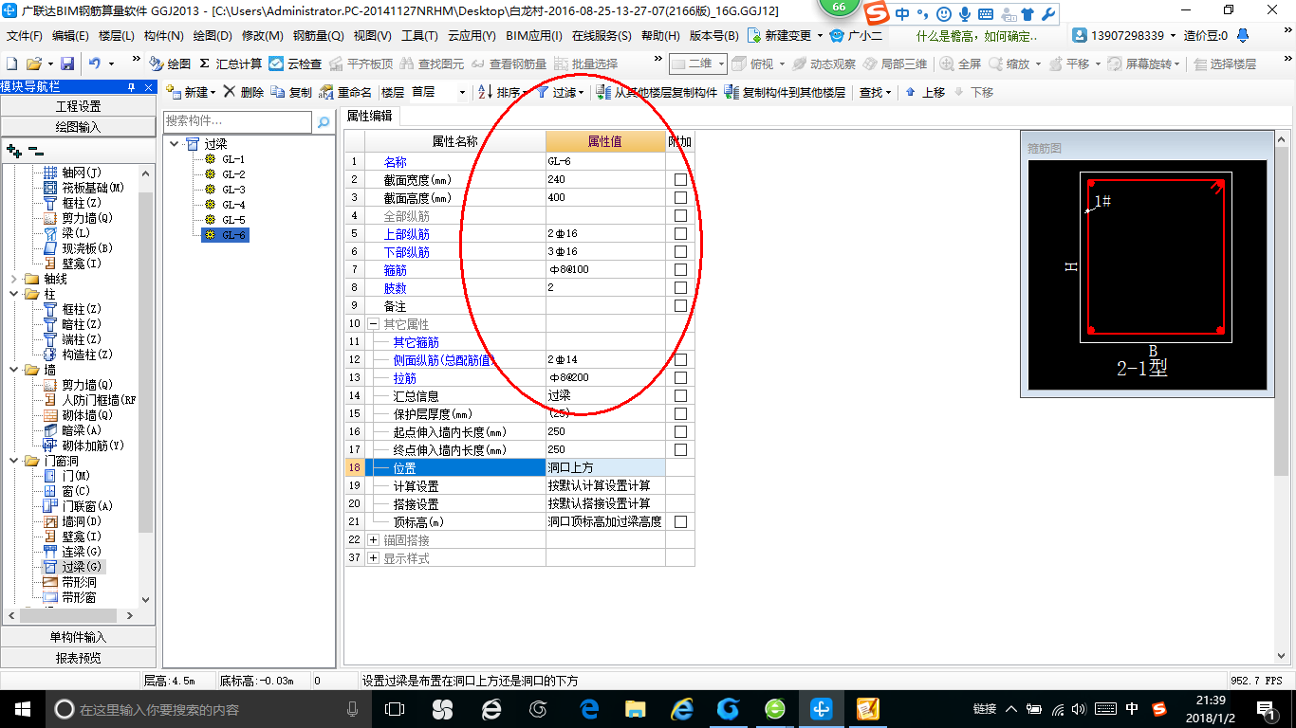Click 复制 to copy the component

291,92
